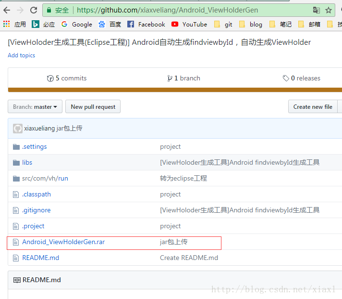Click the releases tag icon

(x=286, y=78)
